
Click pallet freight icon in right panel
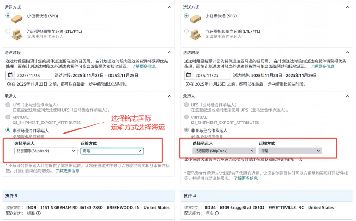coord(196,35)
